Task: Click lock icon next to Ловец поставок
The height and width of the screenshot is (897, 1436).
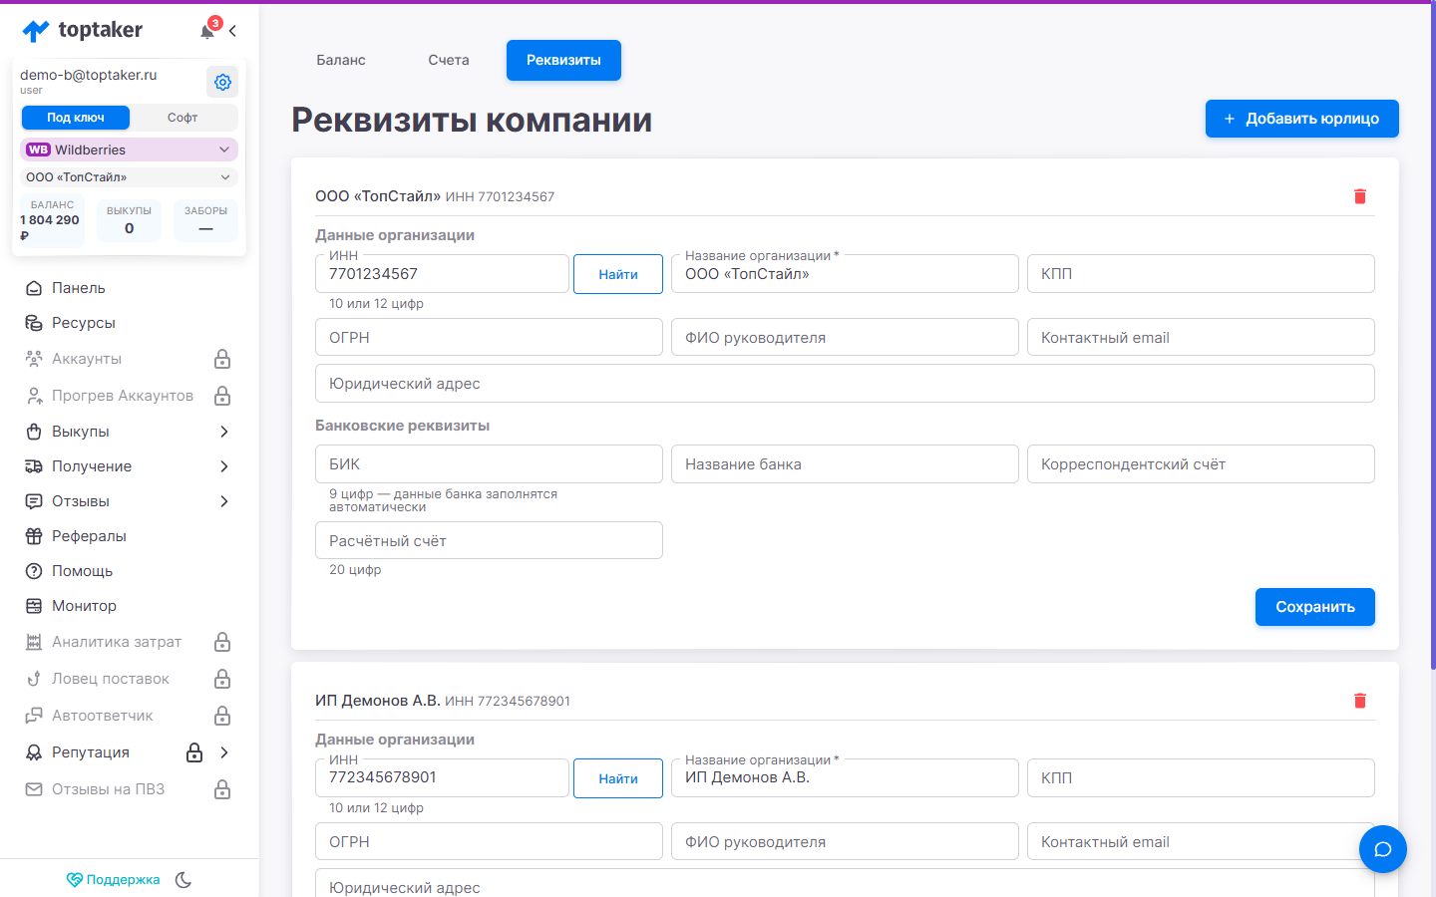Action: point(222,679)
